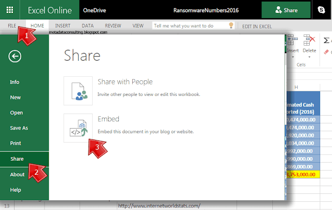Click the Delete cells icon
332x210 pixels.
(x=309, y=40)
